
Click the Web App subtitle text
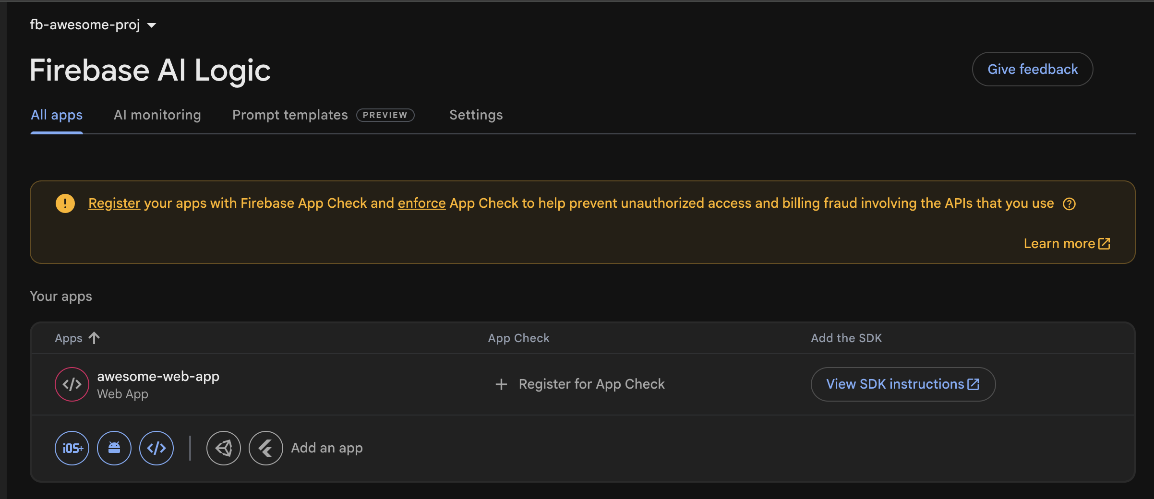click(122, 394)
